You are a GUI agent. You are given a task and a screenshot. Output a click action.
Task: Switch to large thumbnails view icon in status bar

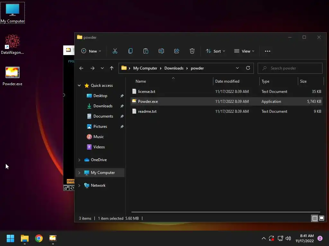pos(321,218)
